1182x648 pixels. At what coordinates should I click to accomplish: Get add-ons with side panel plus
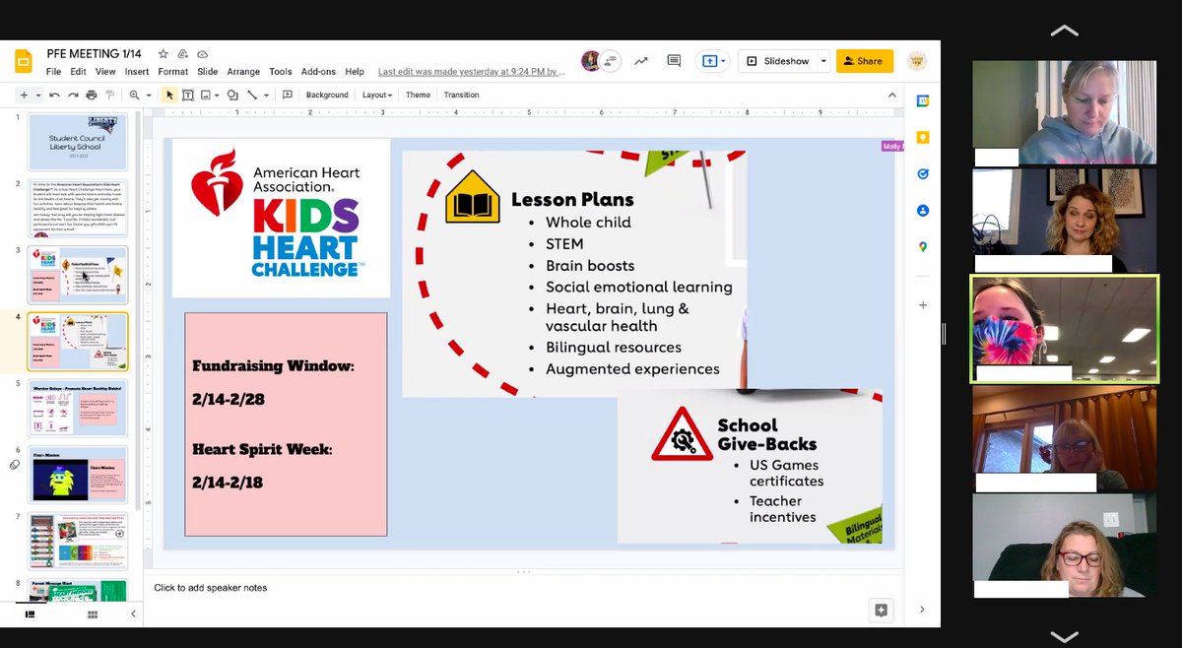pos(923,305)
